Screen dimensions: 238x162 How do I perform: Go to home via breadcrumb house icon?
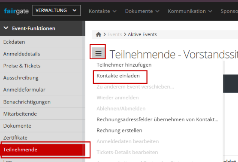[99, 34]
